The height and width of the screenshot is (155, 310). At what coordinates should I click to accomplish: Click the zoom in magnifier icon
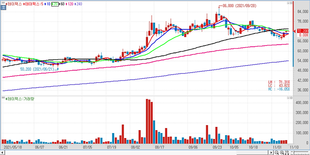[x=282, y=153]
